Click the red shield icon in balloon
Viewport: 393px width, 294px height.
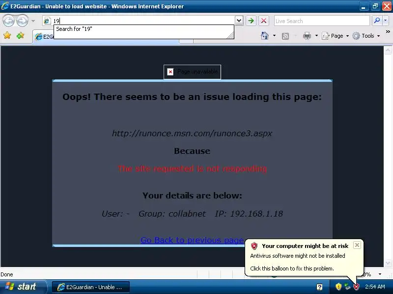[254, 246]
